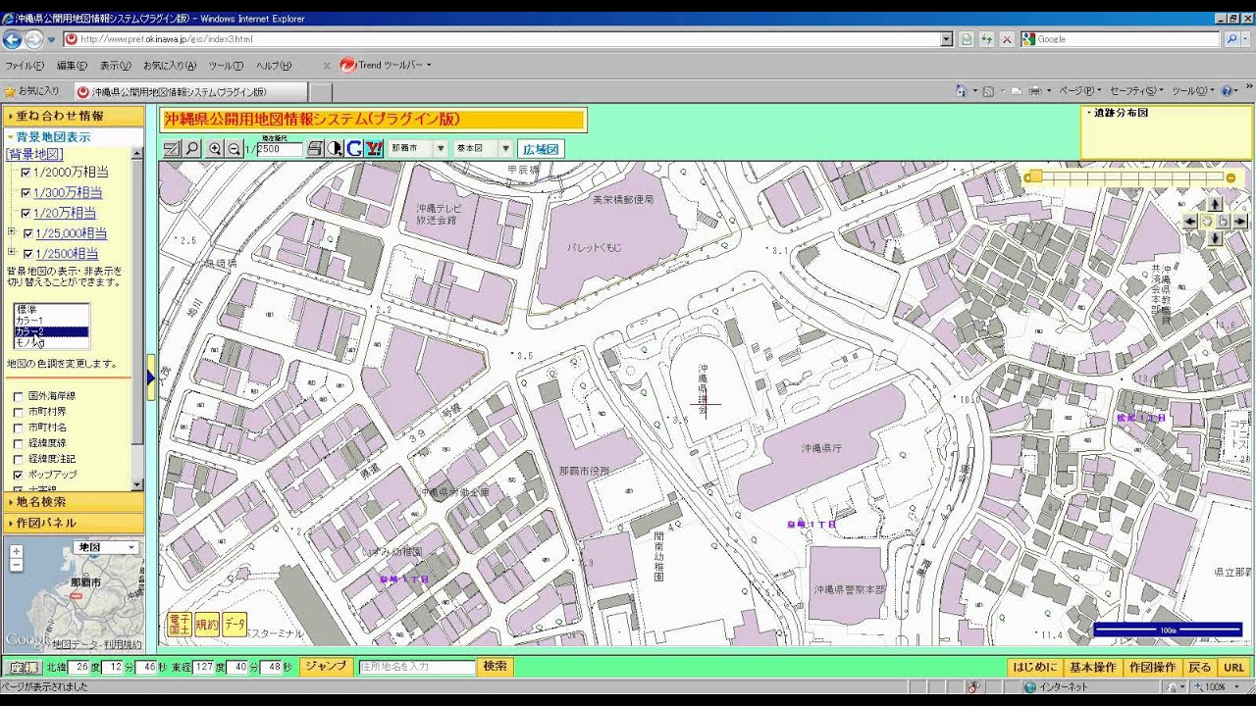Click the はじめに button
1256x706 pixels.
[x=1036, y=668]
